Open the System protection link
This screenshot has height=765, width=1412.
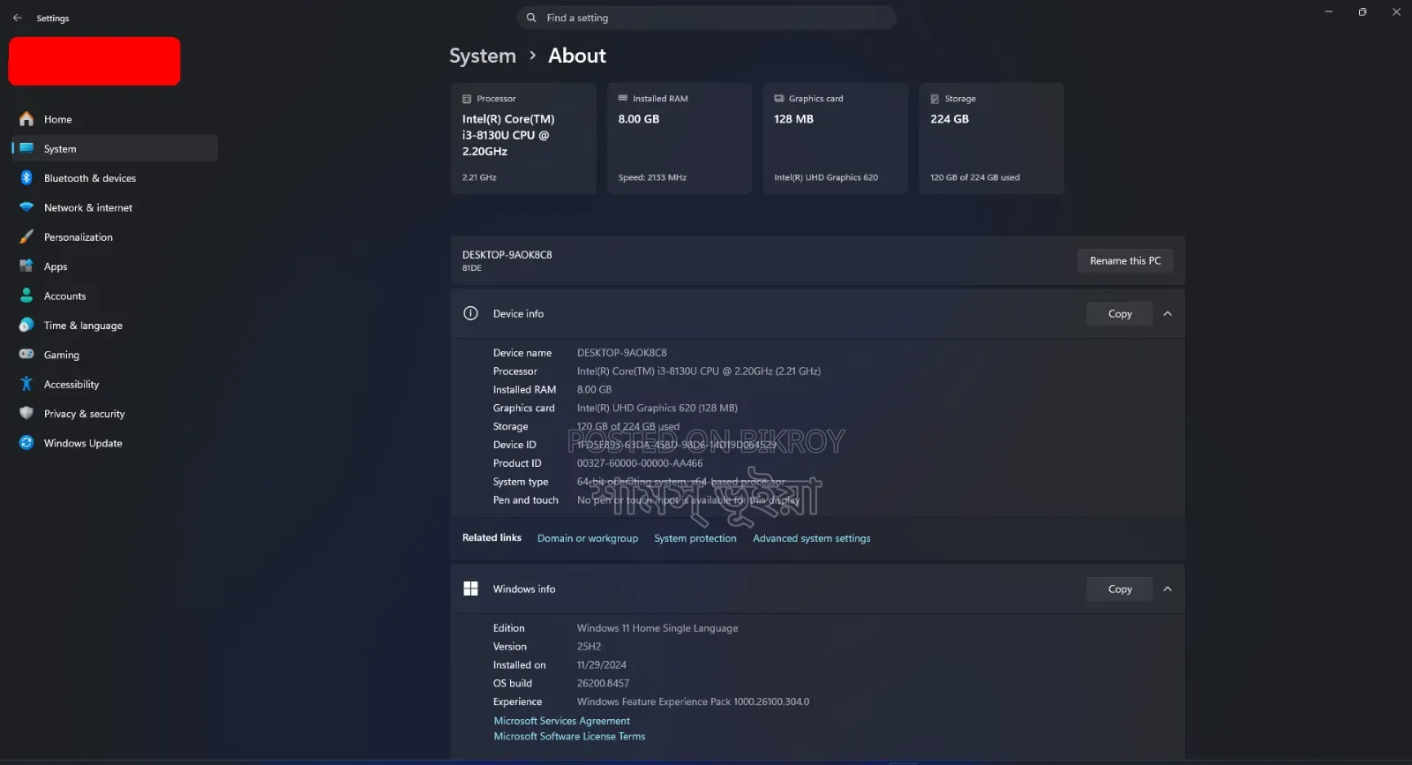tap(695, 538)
